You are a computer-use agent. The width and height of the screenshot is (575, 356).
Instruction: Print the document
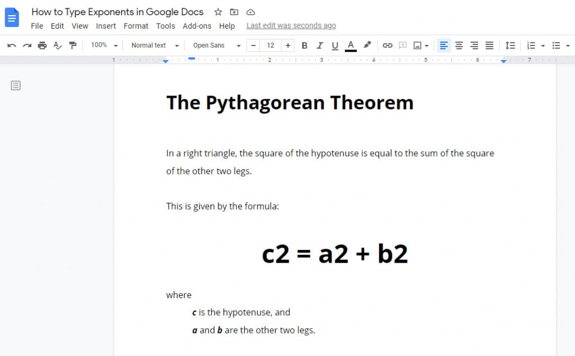[x=42, y=45]
